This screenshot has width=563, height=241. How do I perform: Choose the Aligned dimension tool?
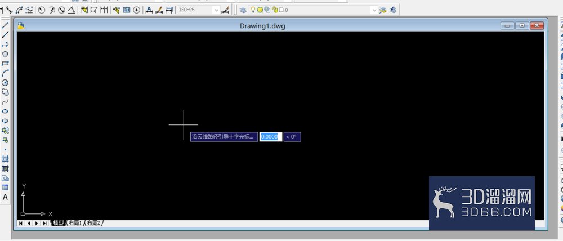click(x=9, y=10)
